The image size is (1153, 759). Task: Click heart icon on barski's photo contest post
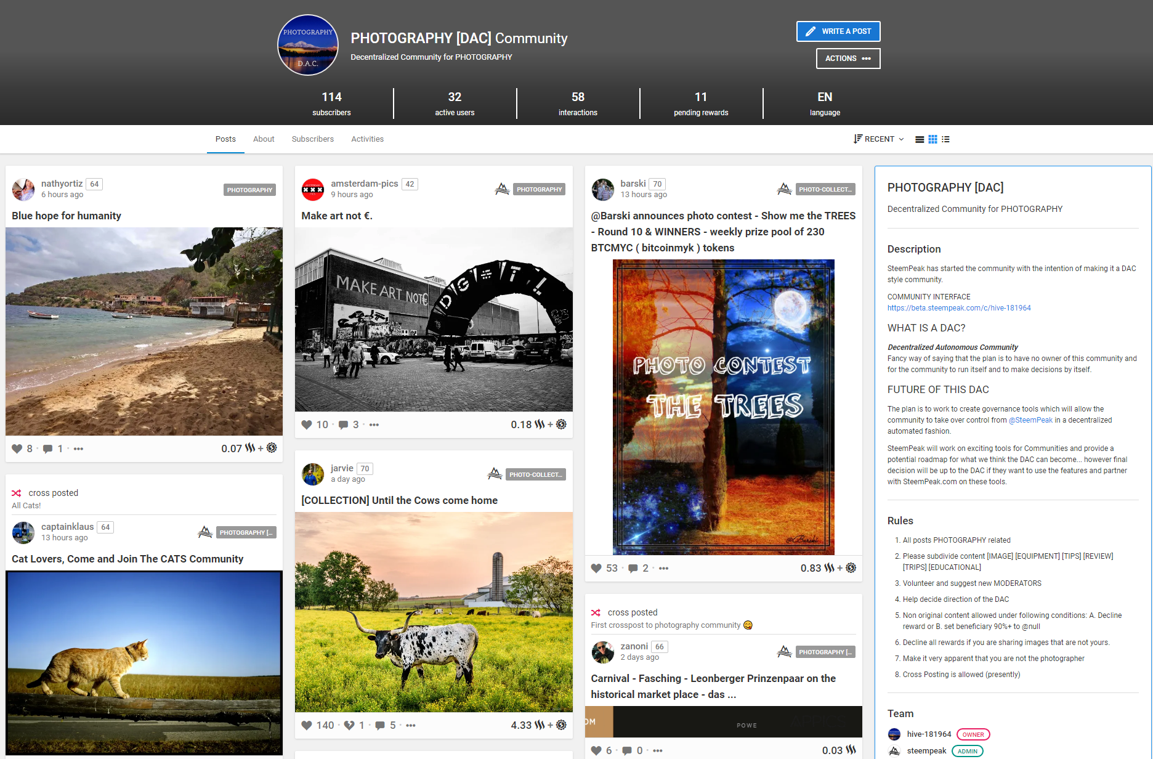(596, 568)
